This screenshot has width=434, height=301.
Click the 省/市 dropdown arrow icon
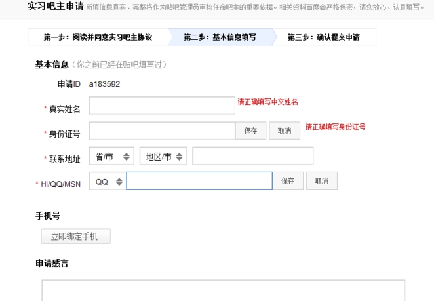(x=127, y=157)
